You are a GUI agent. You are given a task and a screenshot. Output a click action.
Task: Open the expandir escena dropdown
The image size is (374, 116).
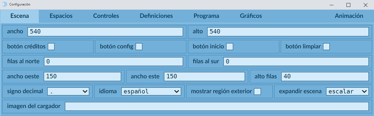coord(347,92)
